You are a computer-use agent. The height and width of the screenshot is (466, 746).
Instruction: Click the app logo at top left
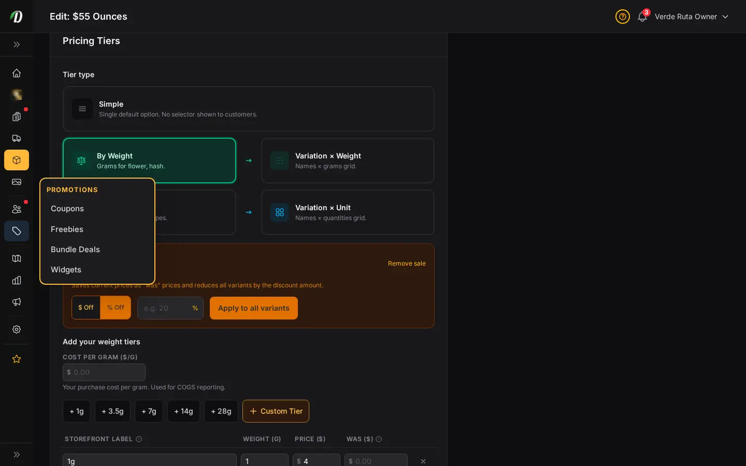coord(17,17)
